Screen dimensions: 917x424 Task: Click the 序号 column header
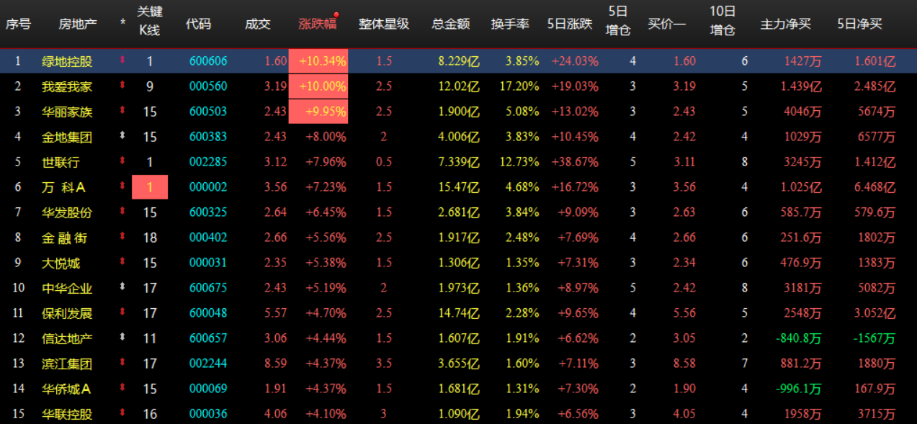click(19, 24)
